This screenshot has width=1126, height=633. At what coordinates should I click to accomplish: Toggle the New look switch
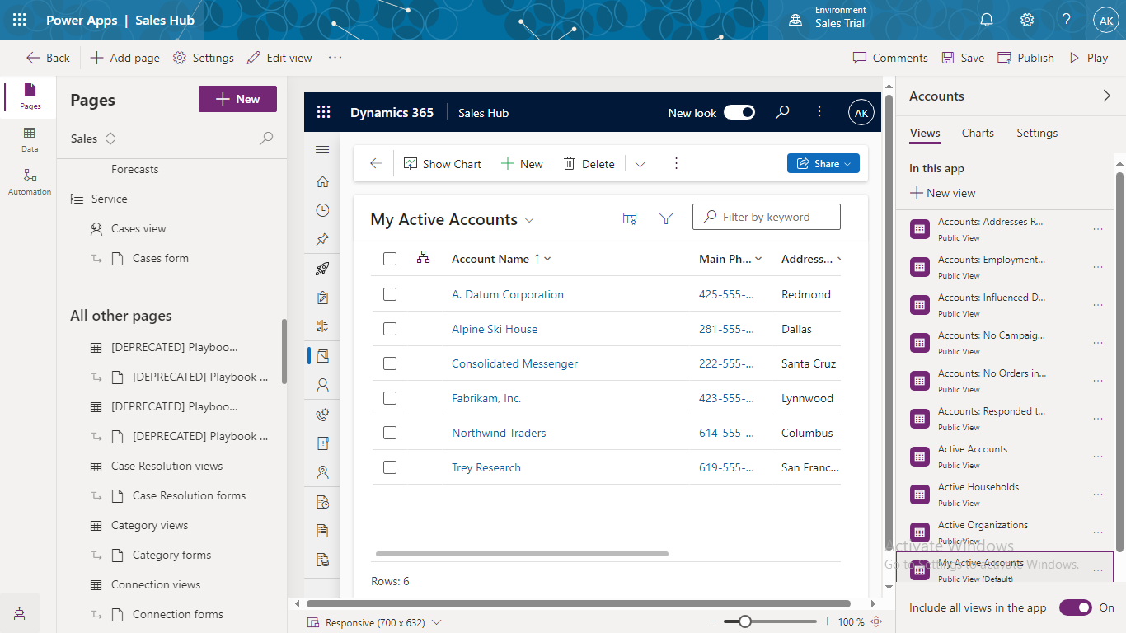(739, 112)
